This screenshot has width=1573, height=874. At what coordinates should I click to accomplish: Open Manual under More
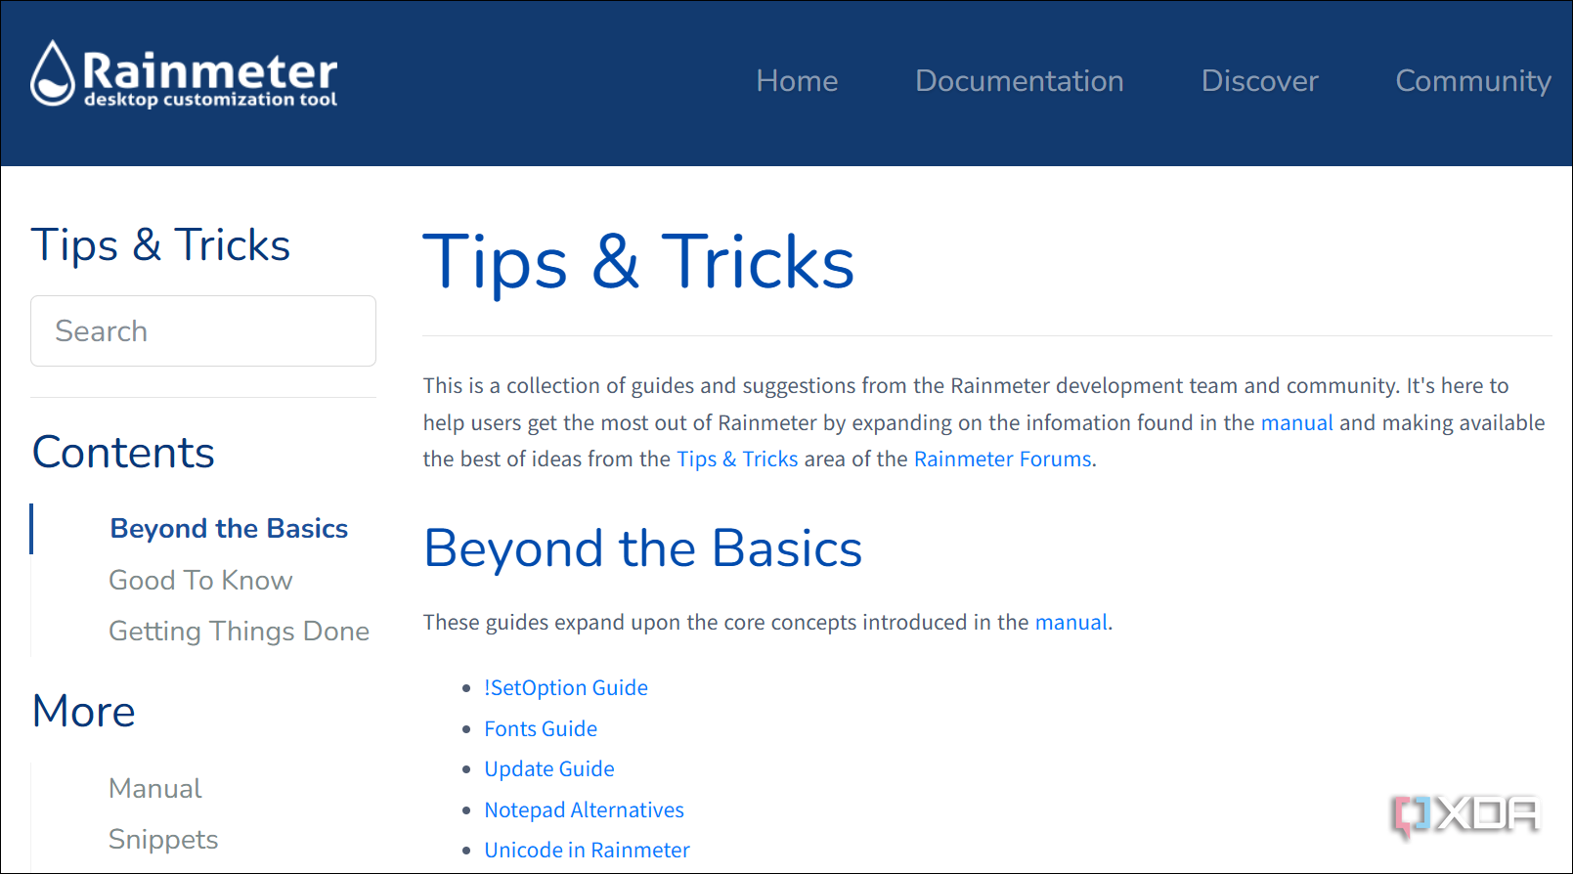point(154,789)
